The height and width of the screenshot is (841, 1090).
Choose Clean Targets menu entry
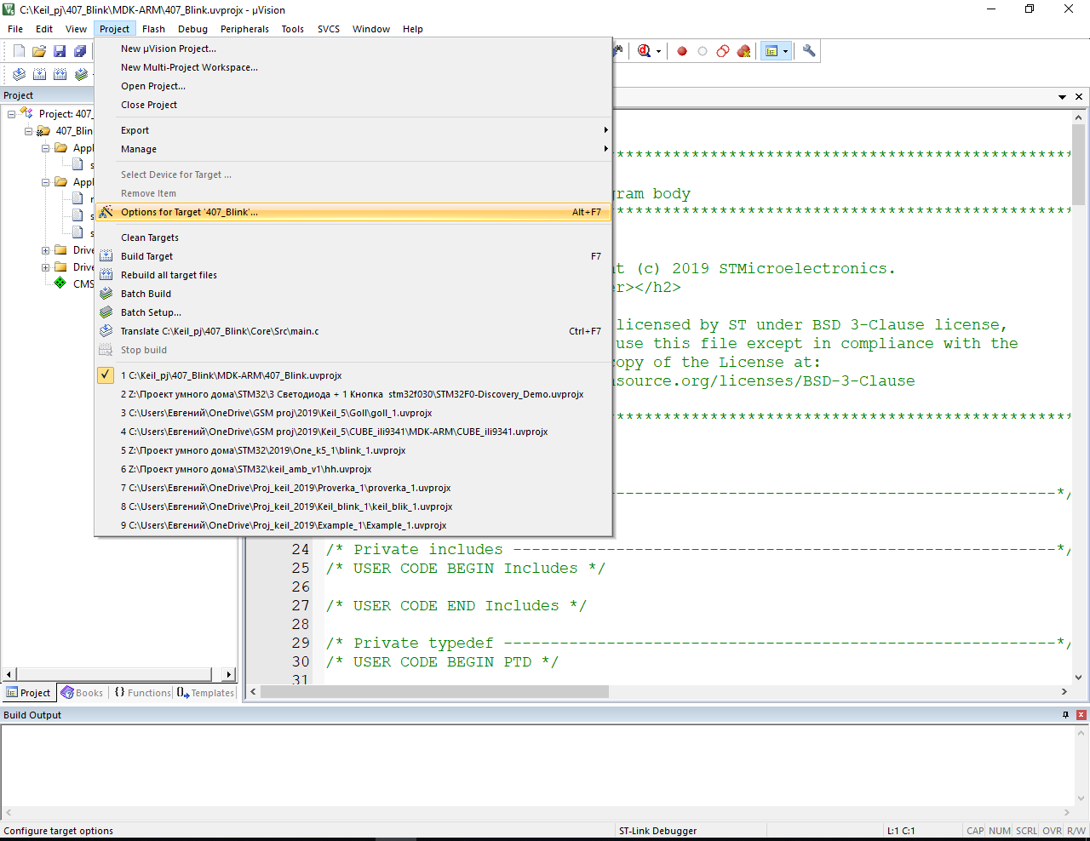coord(353,237)
